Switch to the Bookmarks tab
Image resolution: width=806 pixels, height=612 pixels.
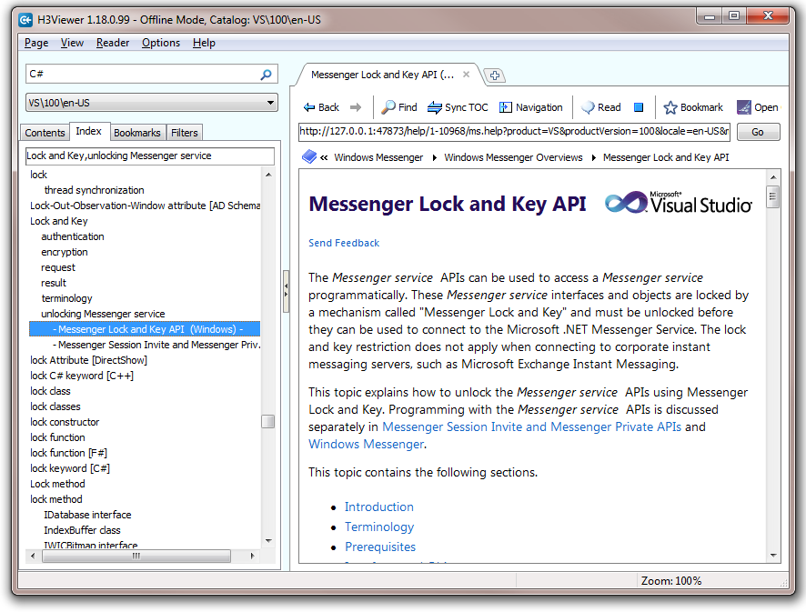(x=136, y=132)
